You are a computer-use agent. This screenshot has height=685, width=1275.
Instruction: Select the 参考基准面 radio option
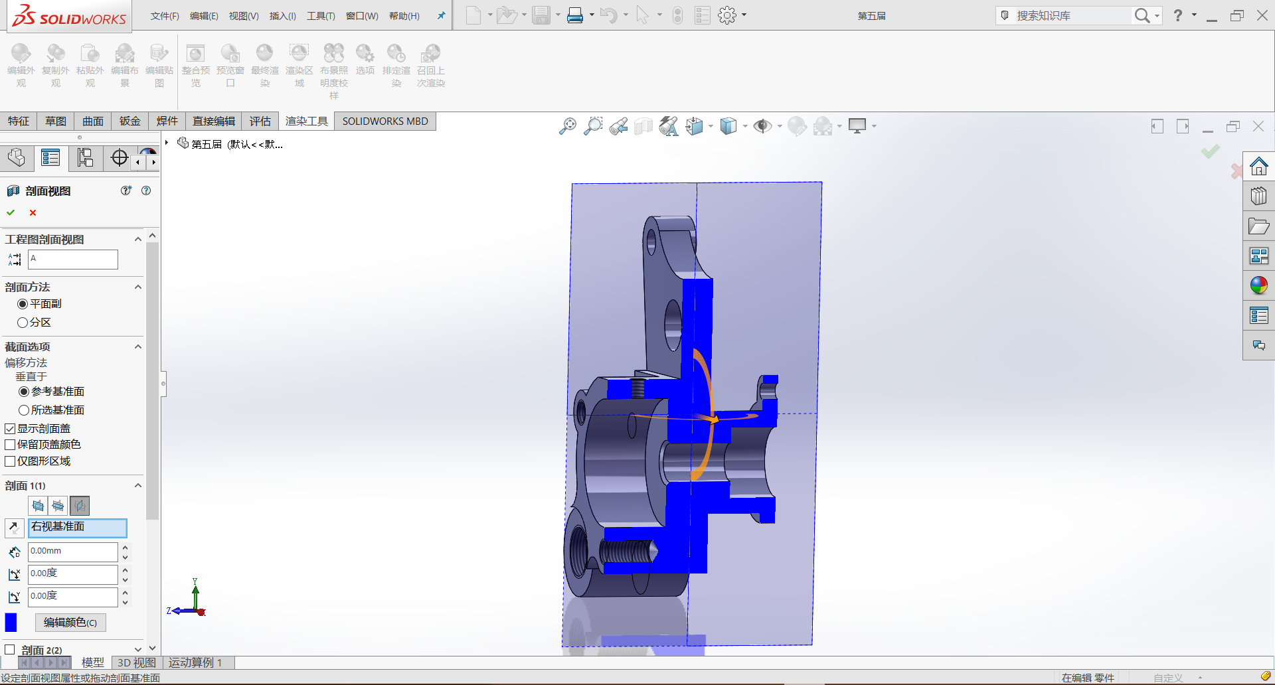pos(24,392)
